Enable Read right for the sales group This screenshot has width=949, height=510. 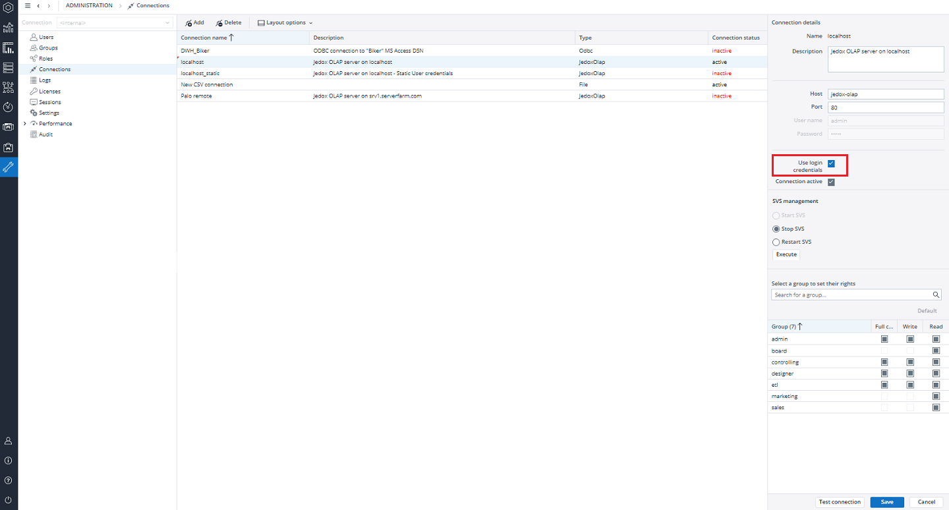point(936,408)
